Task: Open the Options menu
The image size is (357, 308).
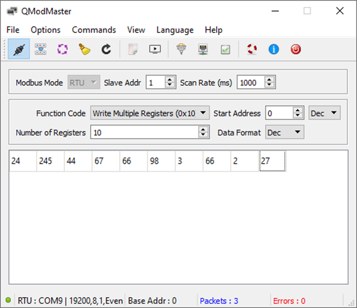Action: point(45,30)
